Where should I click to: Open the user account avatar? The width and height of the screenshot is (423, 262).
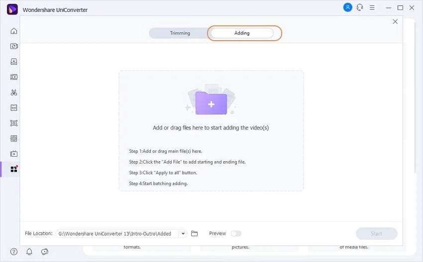pos(348,7)
